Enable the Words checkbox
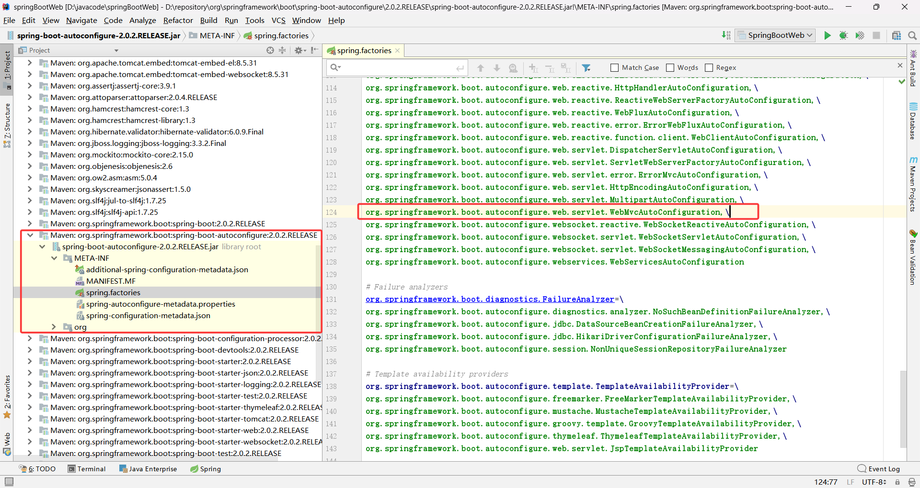The image size is (920, 488). pyautogui.click(x=670, y=68)
